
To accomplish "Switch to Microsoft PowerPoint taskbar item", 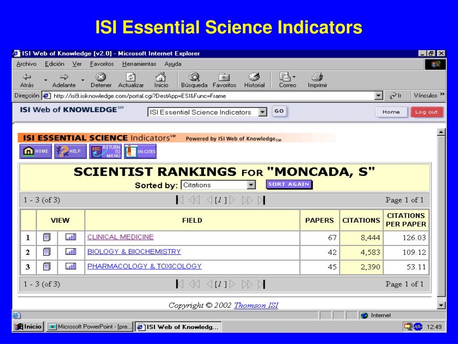I will [x=89, y=327].
